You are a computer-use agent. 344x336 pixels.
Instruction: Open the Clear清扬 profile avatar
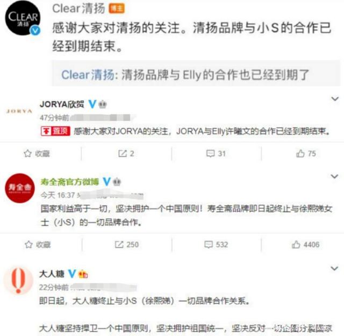(x=23, y=18)
